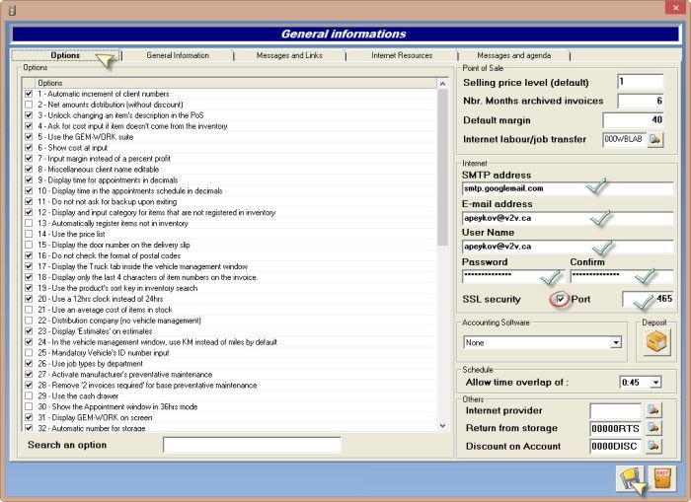Select row '7 - Input margin instead of a percent profit'
691x502 pixels.
pos(229,159)
